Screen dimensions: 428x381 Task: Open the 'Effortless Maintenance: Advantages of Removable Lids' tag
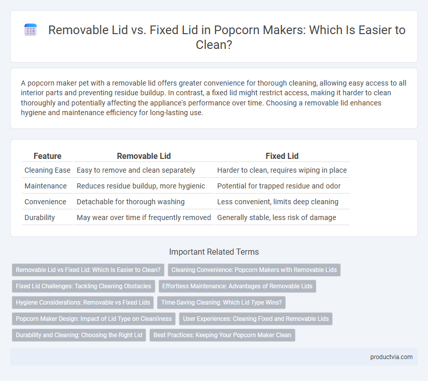pos(237,286)
